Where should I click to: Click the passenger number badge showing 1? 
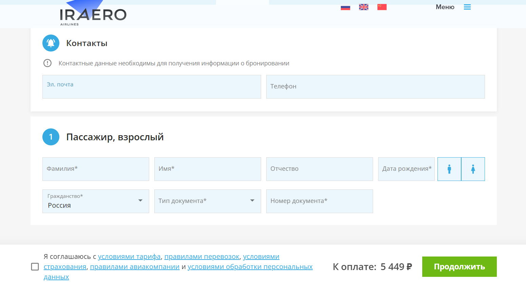click(x=51, y=137)
